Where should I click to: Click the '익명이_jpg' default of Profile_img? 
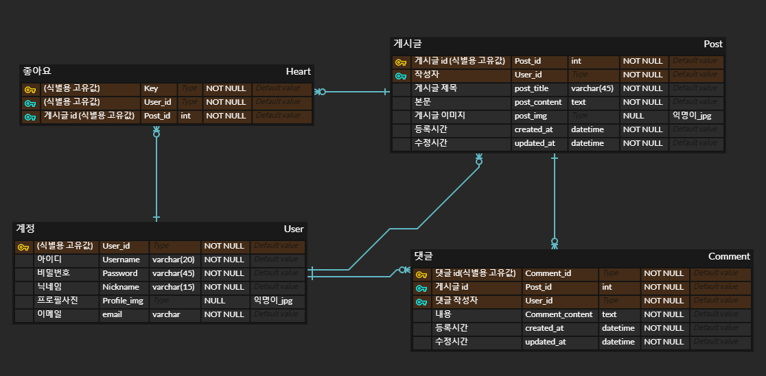click(x=272, y=301)
